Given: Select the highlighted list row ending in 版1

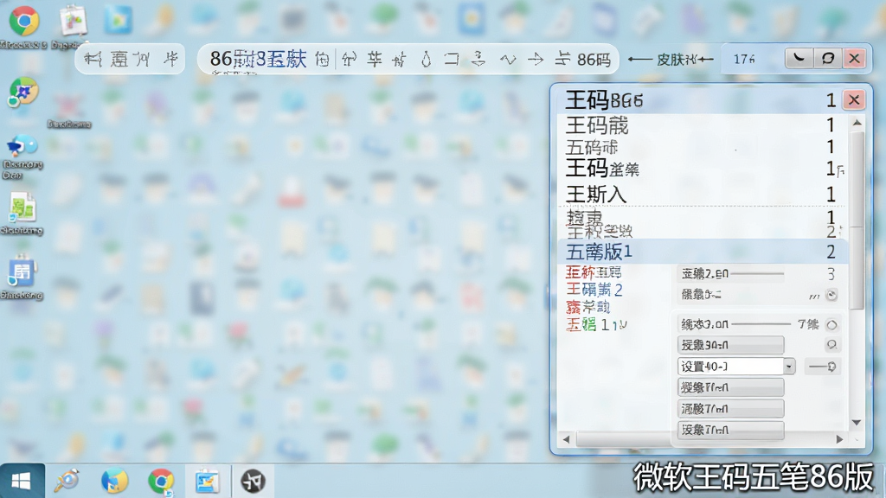Looking at the screenshot, I should [701, 252].
